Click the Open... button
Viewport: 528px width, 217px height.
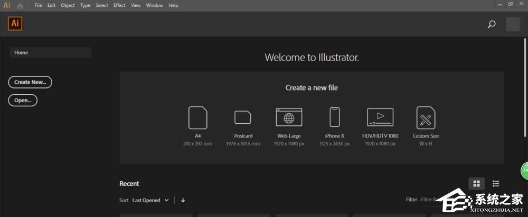tap(23, 100)
